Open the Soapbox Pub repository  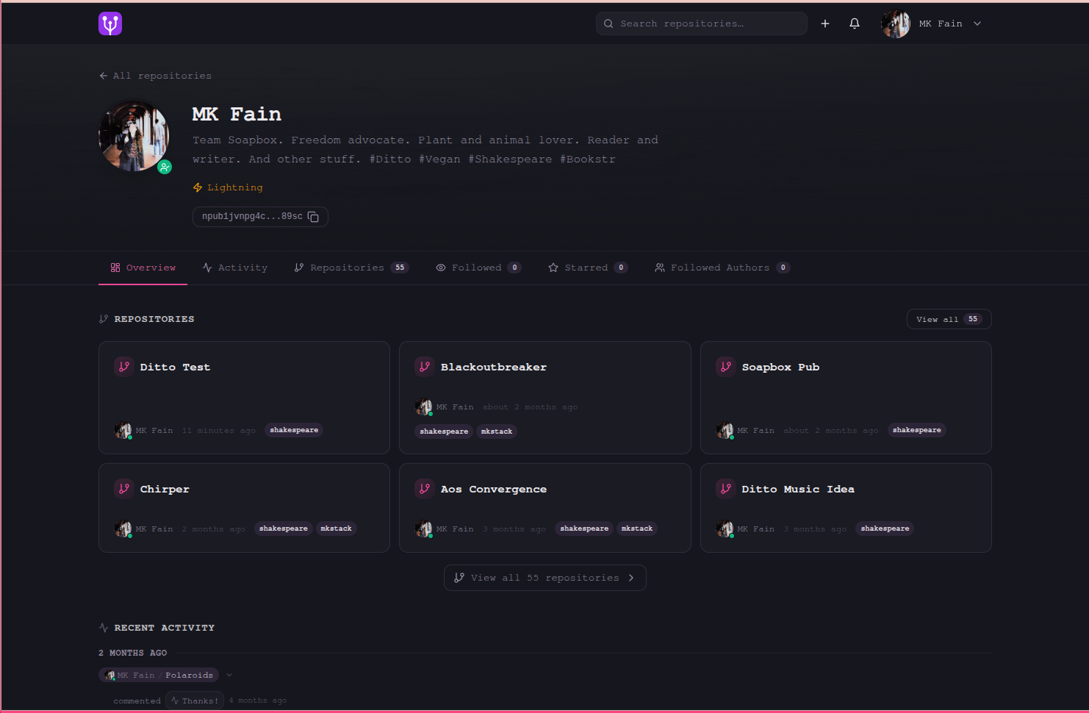pyautogui.click(x=780, y=367)
